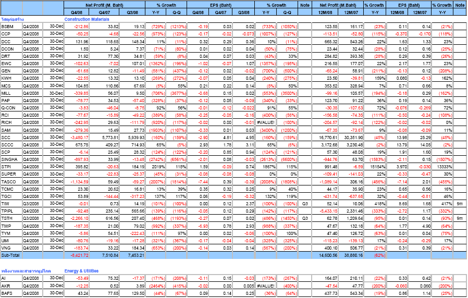Select the first Net Profit (M. Baht) header
Screen dimensions: 468x298
pyautogui.click(x=104, y=5)
